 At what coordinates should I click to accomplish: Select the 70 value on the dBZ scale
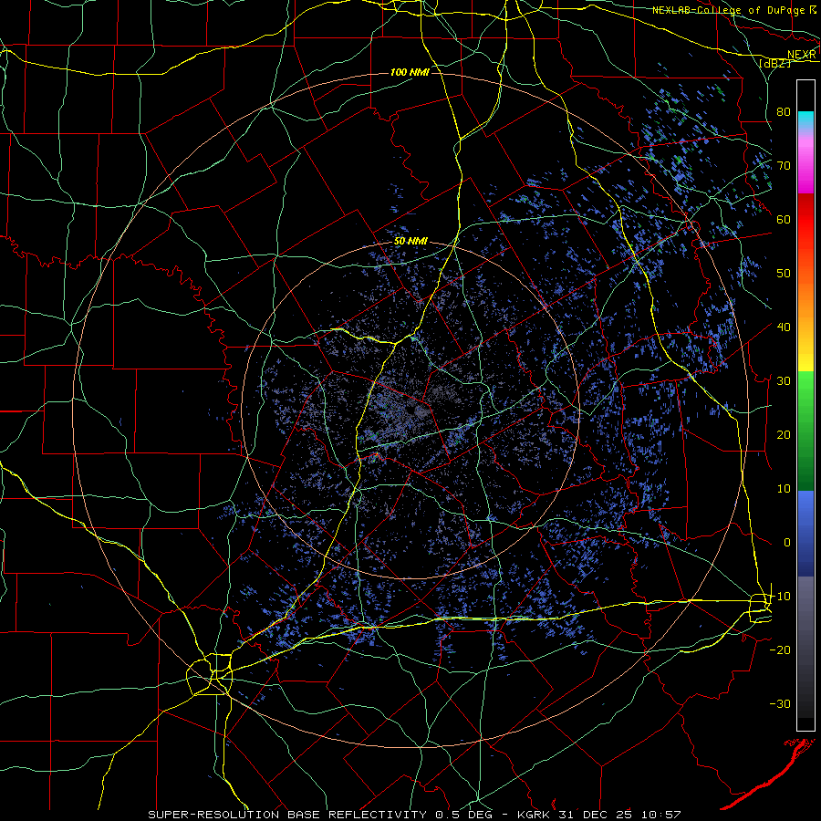[784, 165]
